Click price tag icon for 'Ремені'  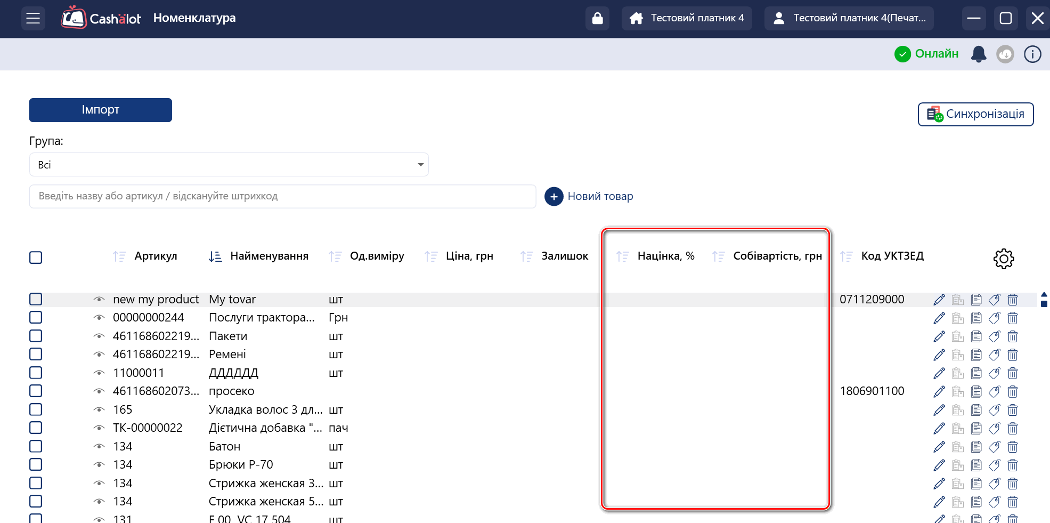(994, 355)
